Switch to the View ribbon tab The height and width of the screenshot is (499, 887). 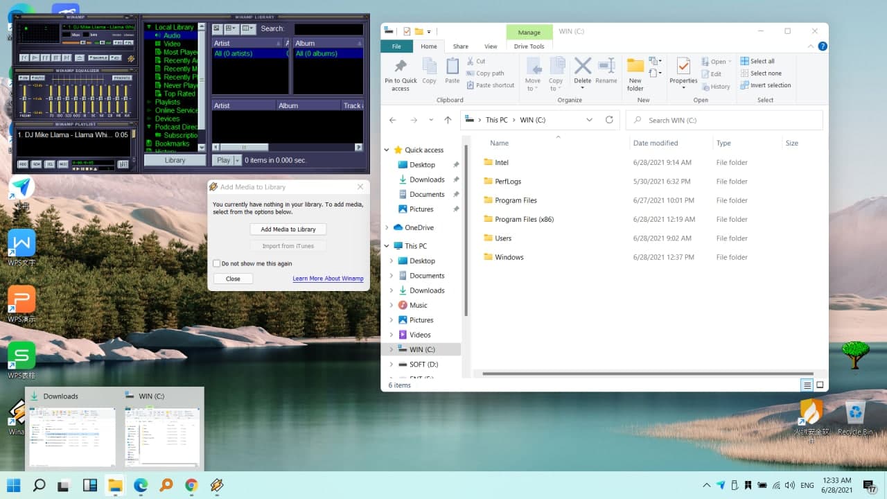tap(491, 46)
